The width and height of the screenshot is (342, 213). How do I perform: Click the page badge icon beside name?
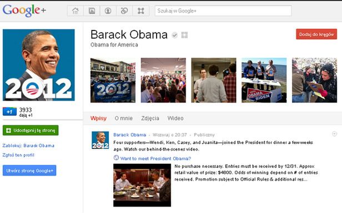click(x=184, y=35)
